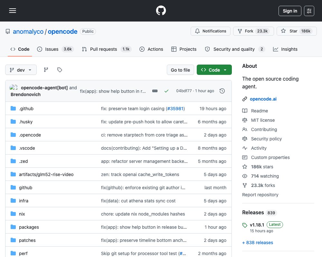Open the .github folder
Viewport: 322px width, 257px height.
(x=26, y=109)
